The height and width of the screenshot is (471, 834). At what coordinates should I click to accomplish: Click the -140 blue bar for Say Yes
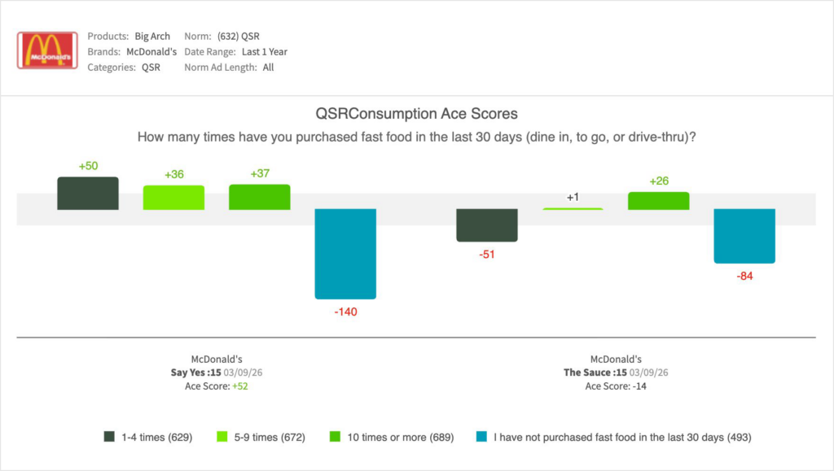345,254
